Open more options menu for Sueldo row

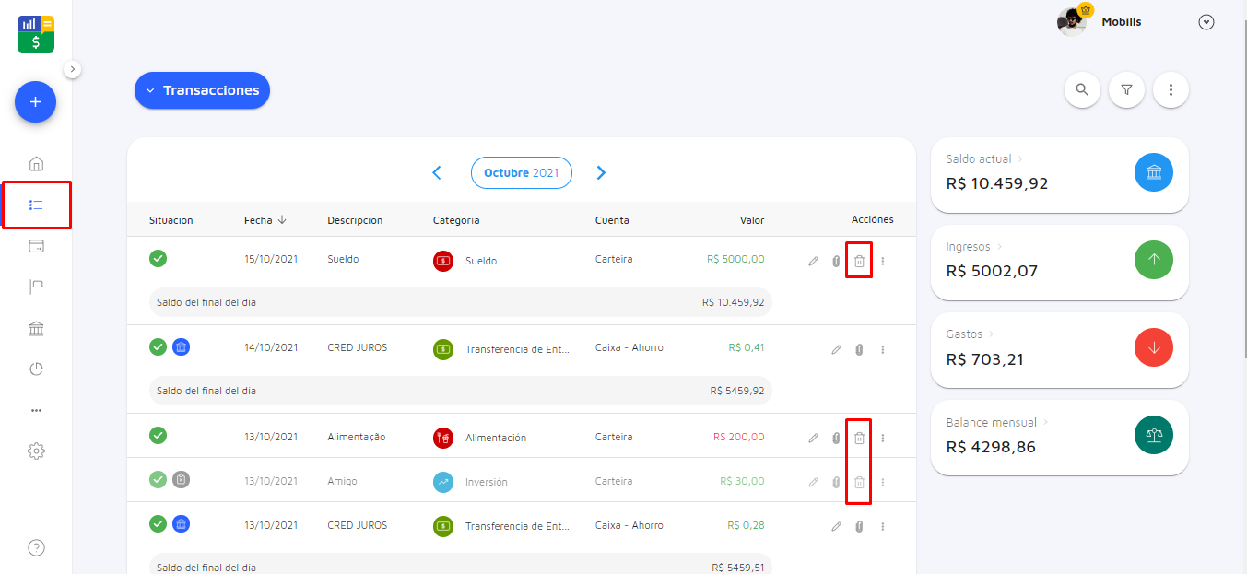[x=882, y=261]
